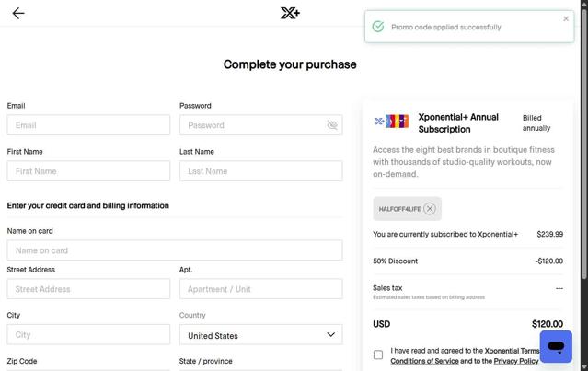588x371 pixels.
Task: Click the City input field
Action: [x=88, y=334]
